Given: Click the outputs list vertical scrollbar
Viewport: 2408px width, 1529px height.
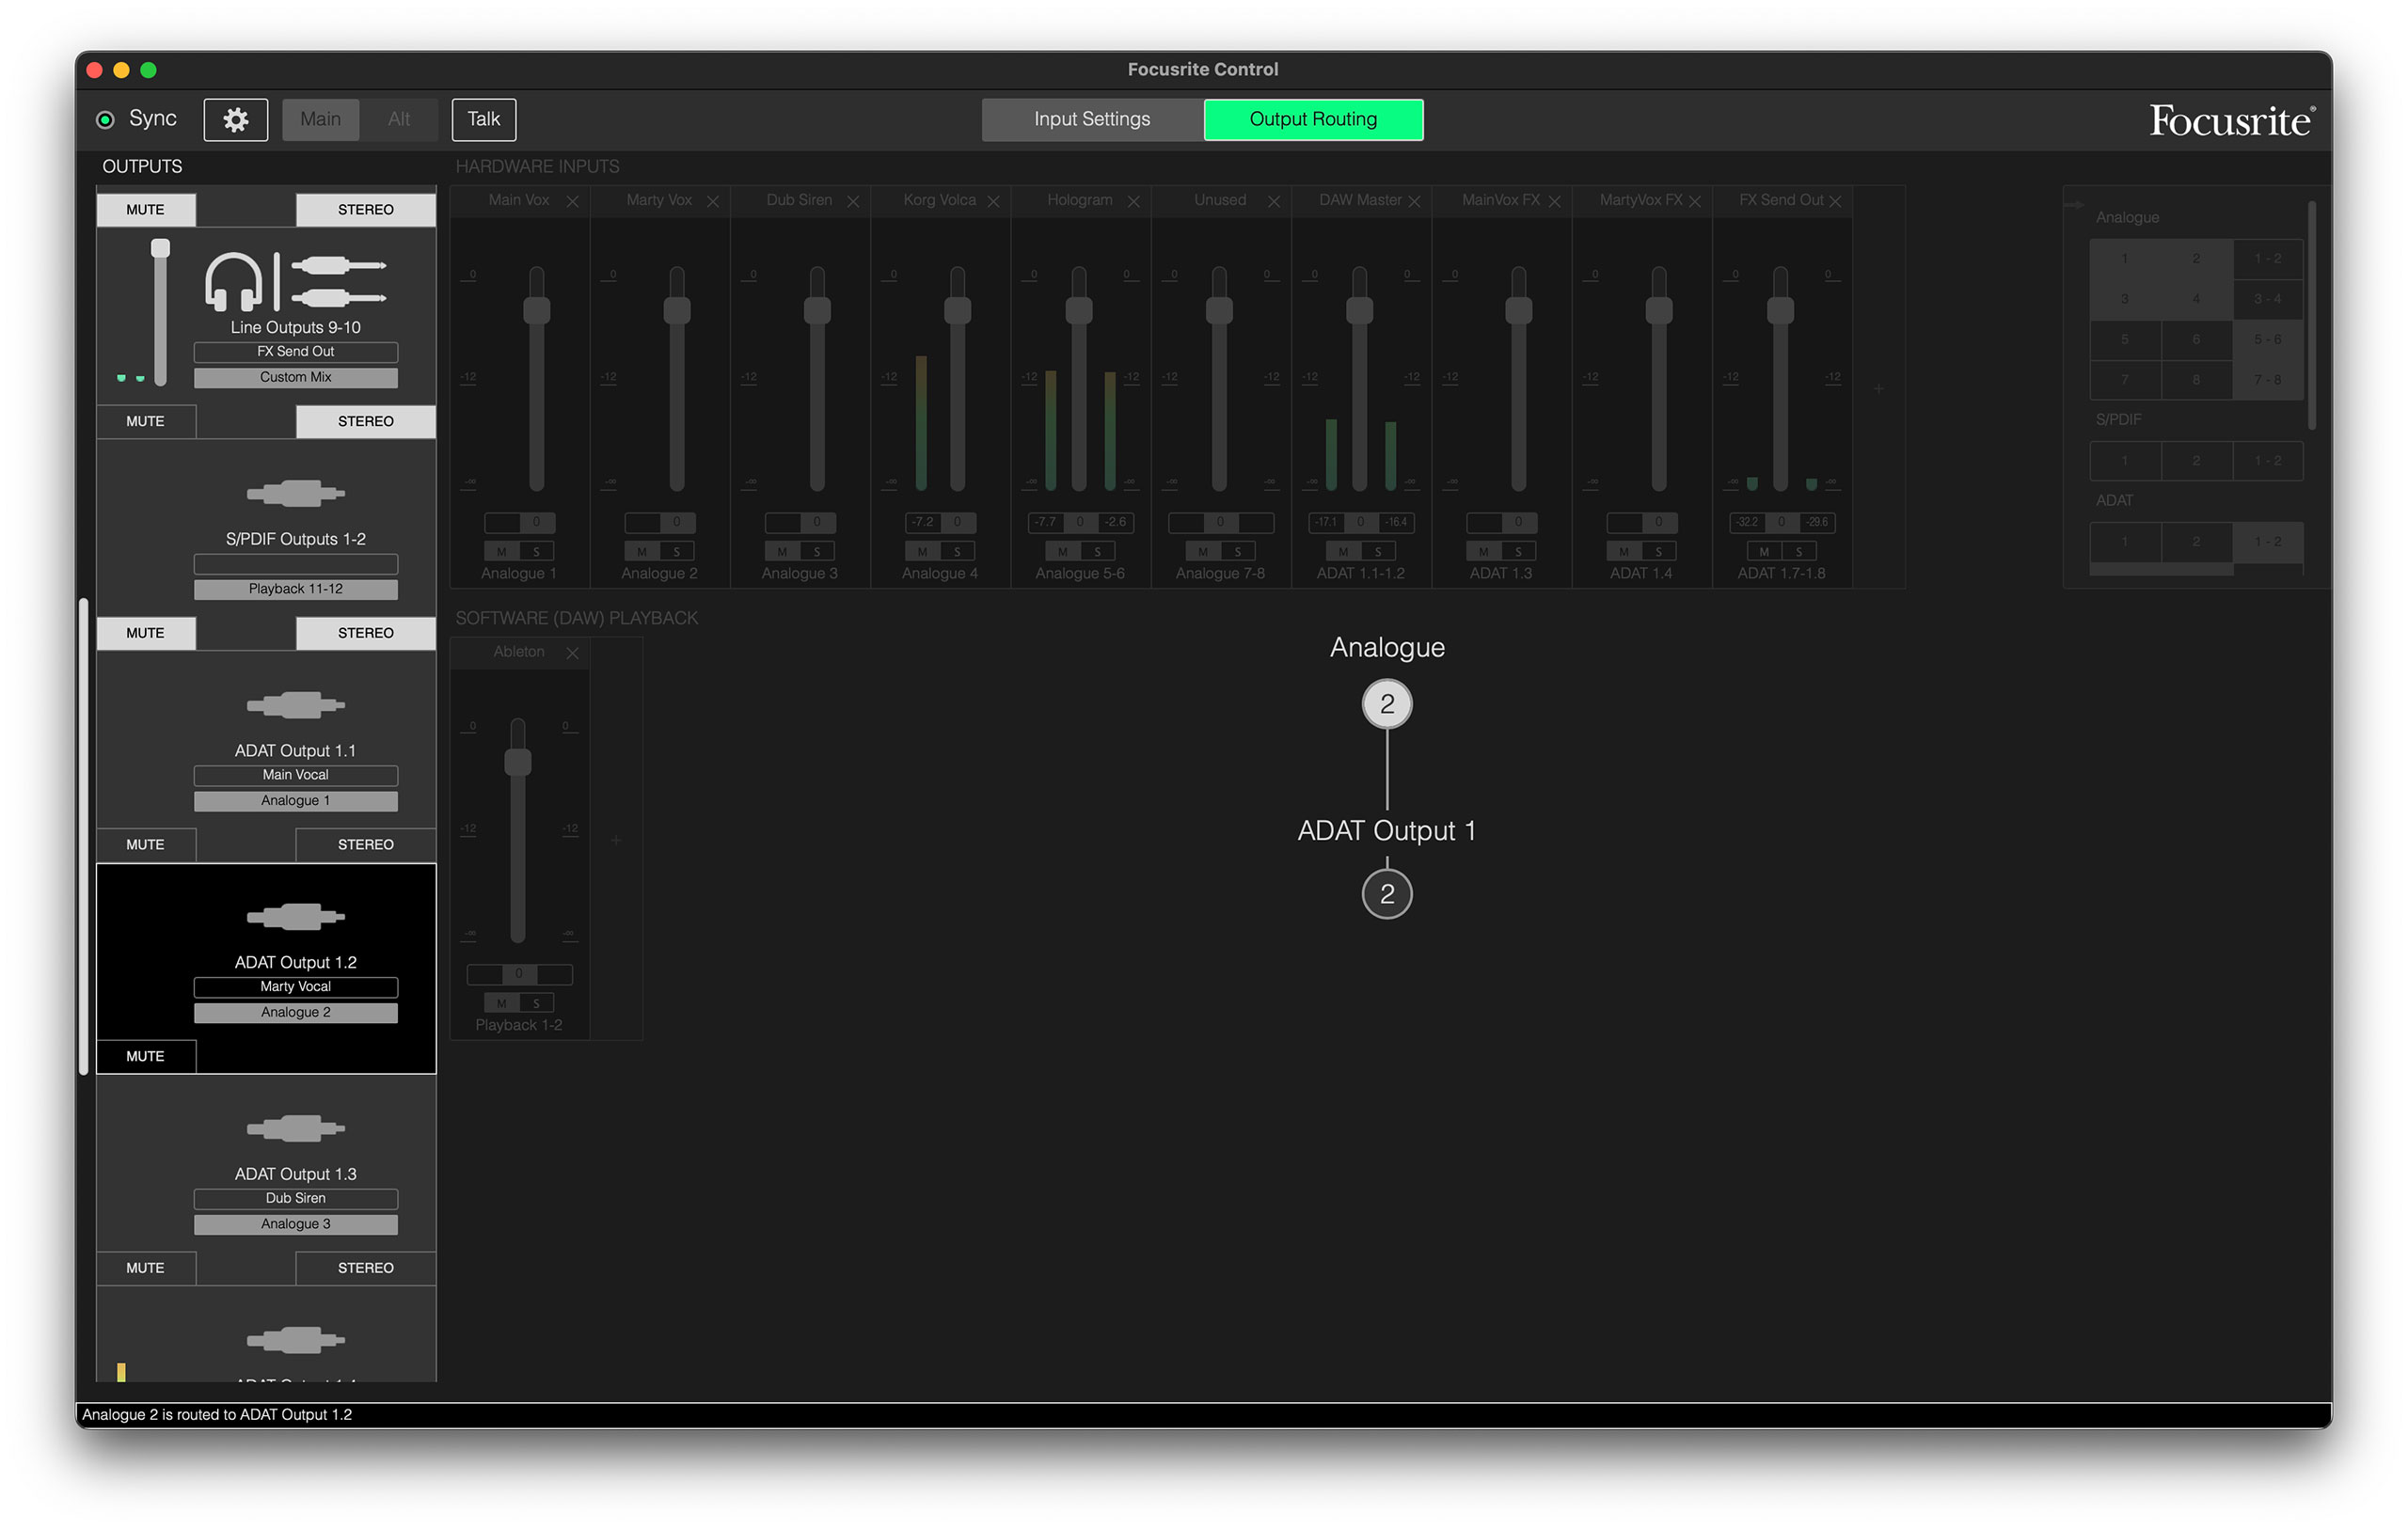Looking at the screenshot, I should 84,836.
